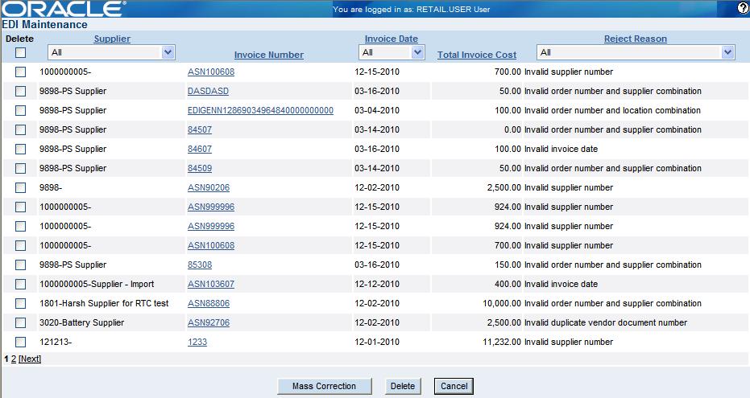Open the help question mark icon
The image size is (750, 398).
coord(743,8)
